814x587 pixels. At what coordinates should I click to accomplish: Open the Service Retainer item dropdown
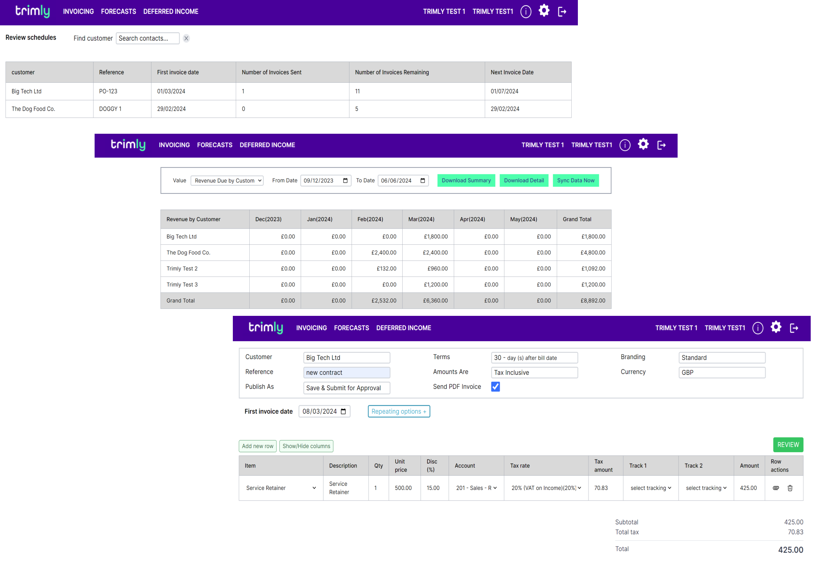tap(281, 488)
